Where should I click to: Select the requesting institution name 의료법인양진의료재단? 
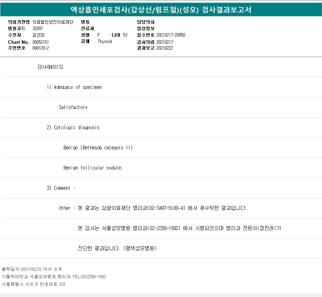click(x=53, y=22)
